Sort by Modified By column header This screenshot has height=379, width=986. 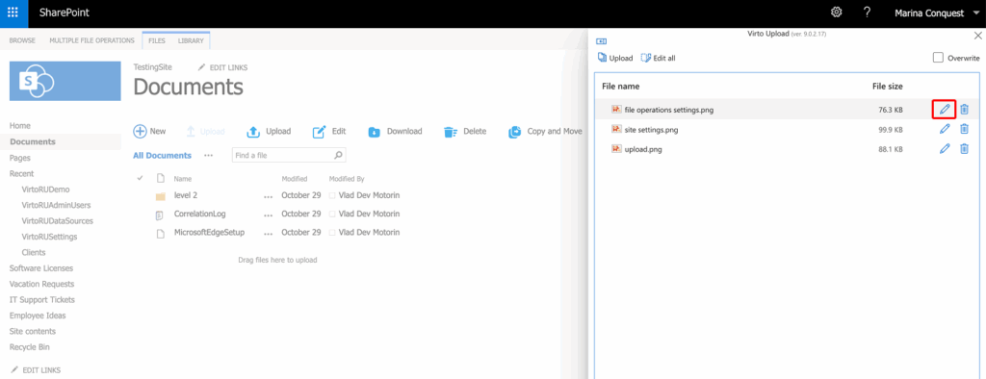(x=347, y=179)
